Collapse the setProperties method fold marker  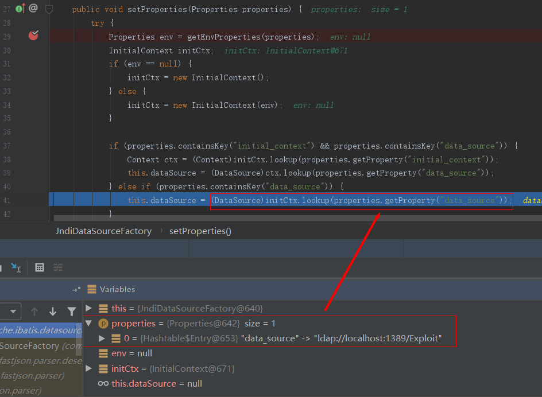(x=49, y=9)
